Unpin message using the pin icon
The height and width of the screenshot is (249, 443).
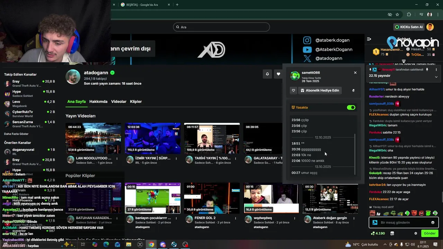(427, 70)
